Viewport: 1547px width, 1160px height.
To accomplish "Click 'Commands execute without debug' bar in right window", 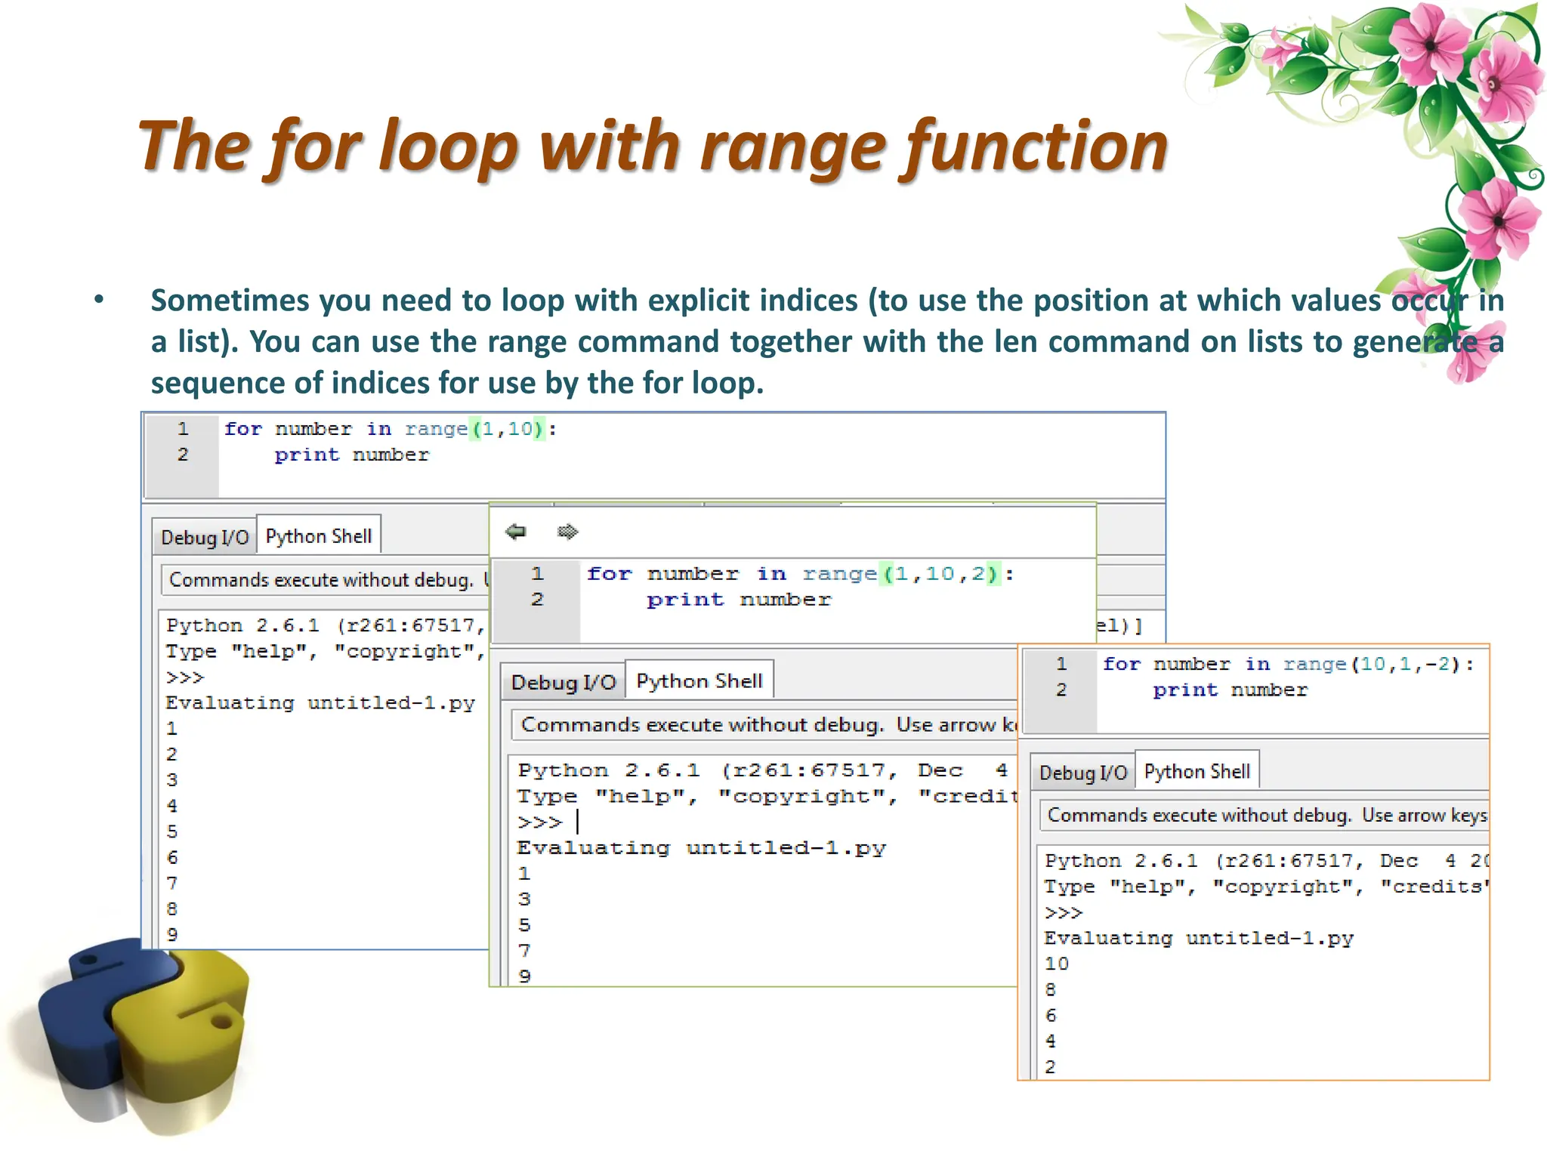I will (1266, 815).
